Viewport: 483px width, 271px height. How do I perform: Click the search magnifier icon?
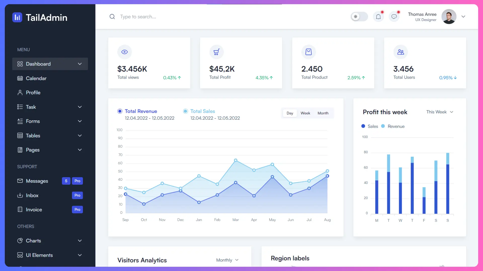tap(112, 17)
